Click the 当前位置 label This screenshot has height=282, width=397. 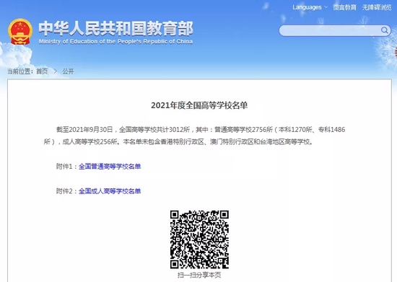tap(20, 71)
